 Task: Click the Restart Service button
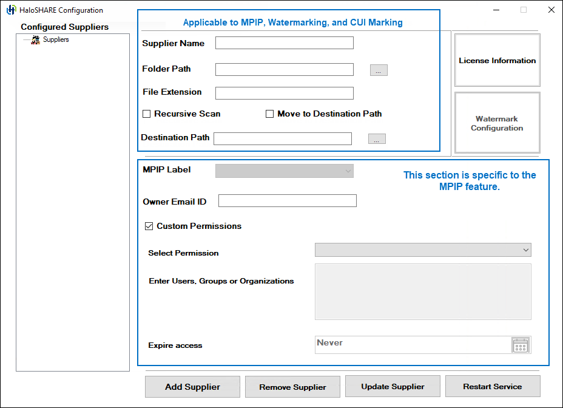(492, 387)
